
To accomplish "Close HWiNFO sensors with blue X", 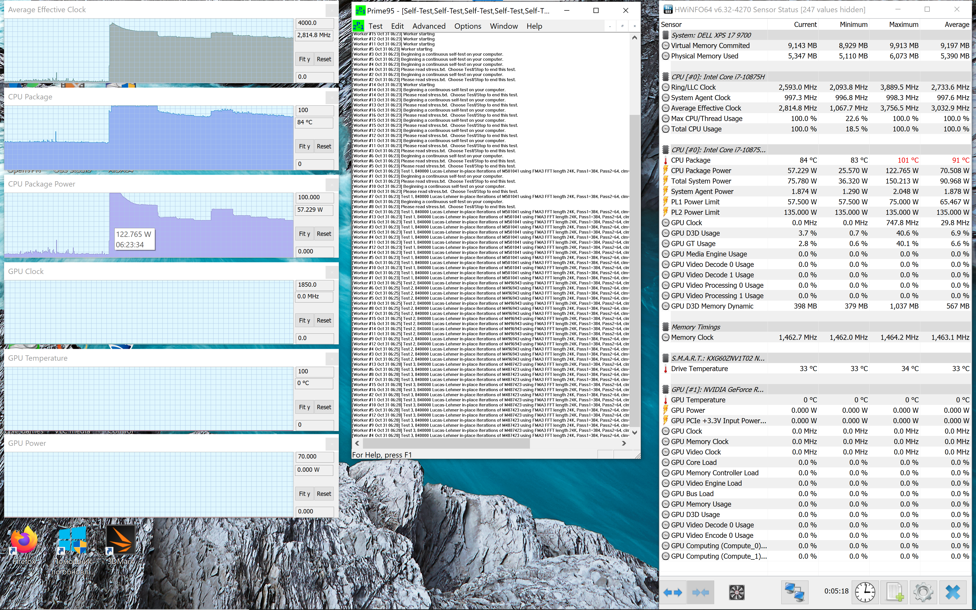I will pos(953,592).
